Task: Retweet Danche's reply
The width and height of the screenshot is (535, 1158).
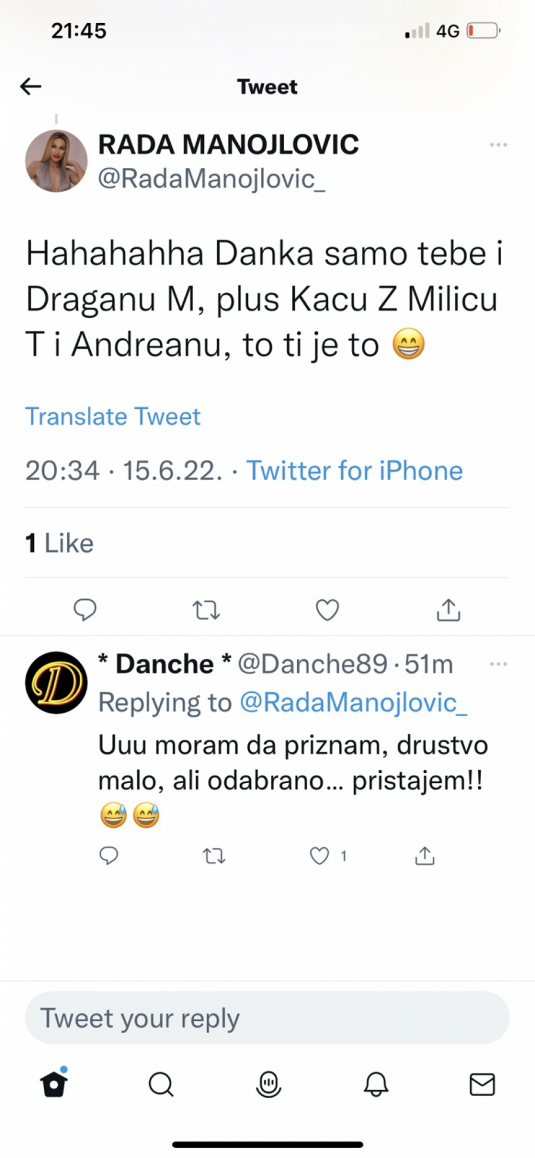Action: [x=214, y=856]
